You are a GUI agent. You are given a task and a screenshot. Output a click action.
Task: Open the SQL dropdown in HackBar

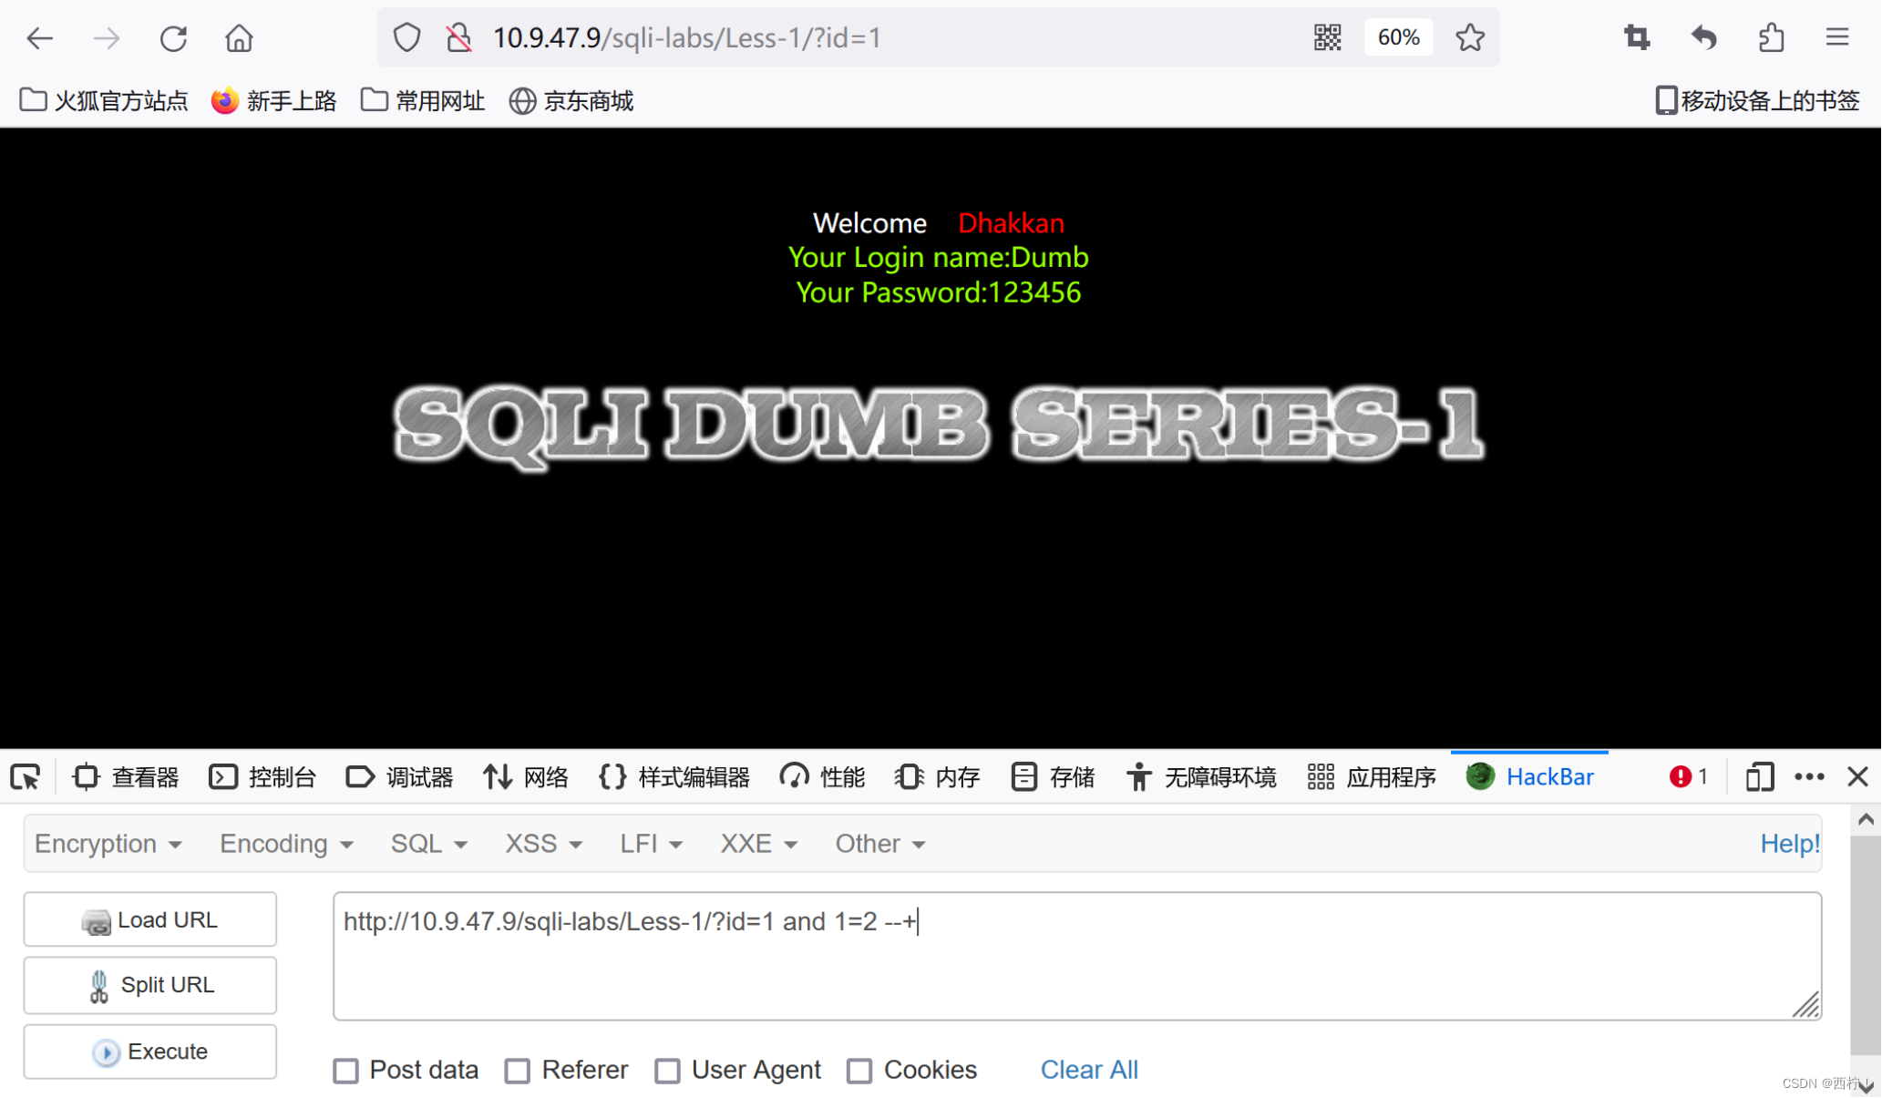click(x=428, y=844)
